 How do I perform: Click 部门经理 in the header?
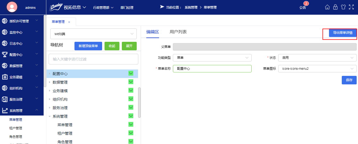pos(127,8)
